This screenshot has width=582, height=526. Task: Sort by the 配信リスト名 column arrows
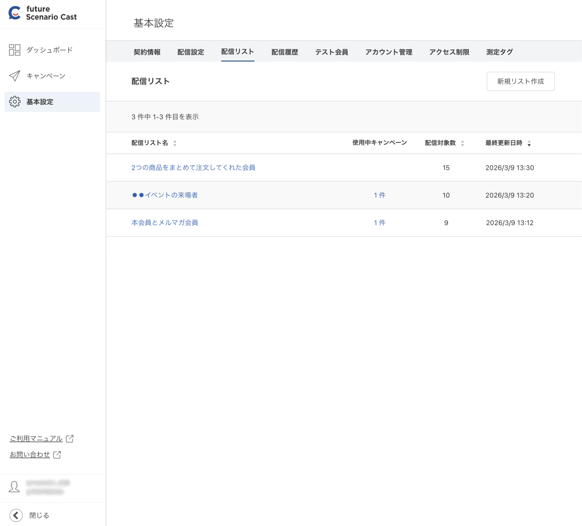(x=175, y=143)
